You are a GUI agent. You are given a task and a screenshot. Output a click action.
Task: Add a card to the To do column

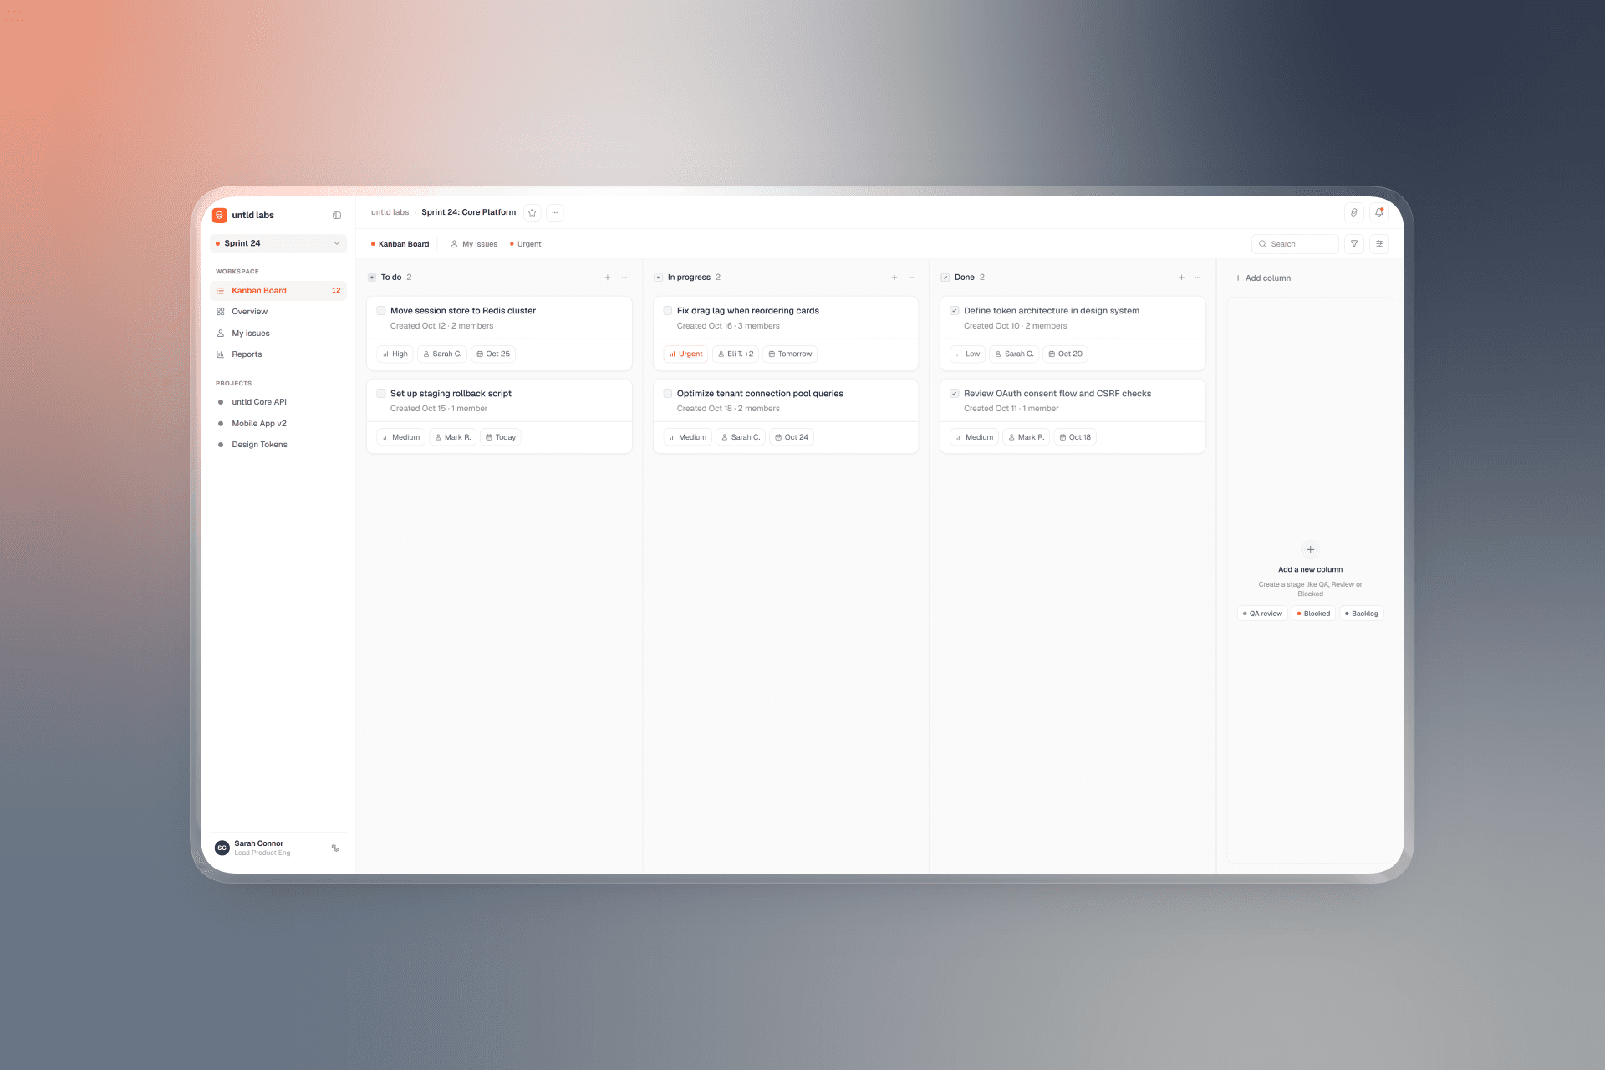tap(608, 278)
